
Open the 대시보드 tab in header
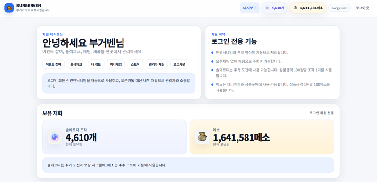click(x=250, y=8)
